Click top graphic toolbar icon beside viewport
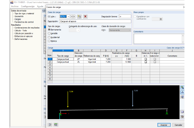 click(x=182, y=88)
